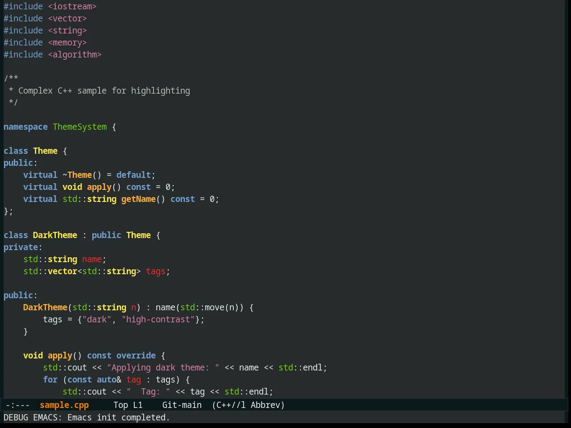Click 'apply' in 'virtual void apply()' line
Image resolution: width=571 pixels, height=428 pixels.
coord(99,187)
